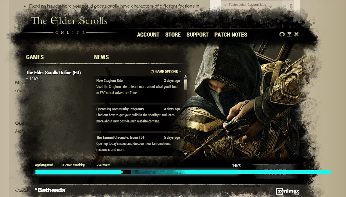346x197 pixels.
Task: Click the '18.29 MB remaining' status text
Action: [73, 165]
